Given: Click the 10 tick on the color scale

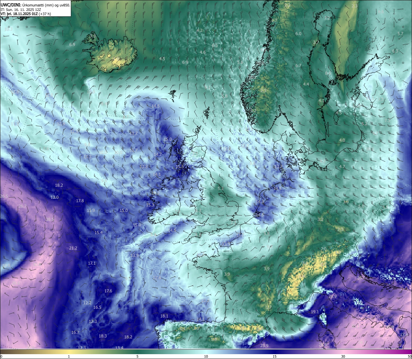Looking at the screenshot, I should point(206,356).
